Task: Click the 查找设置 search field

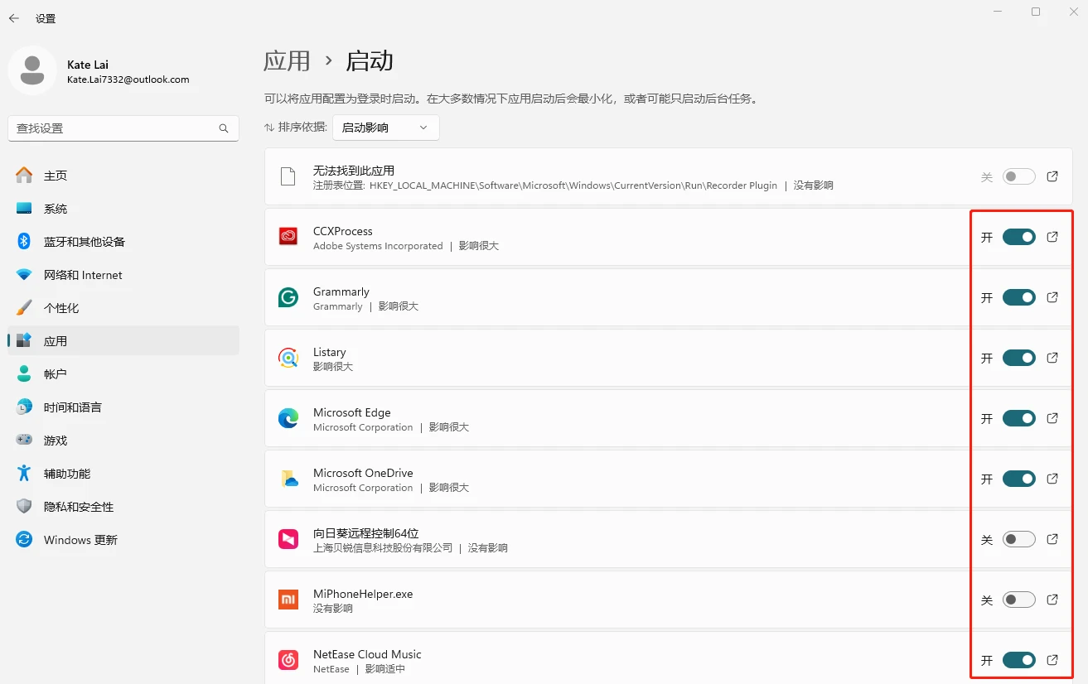Action: [112, 128]
